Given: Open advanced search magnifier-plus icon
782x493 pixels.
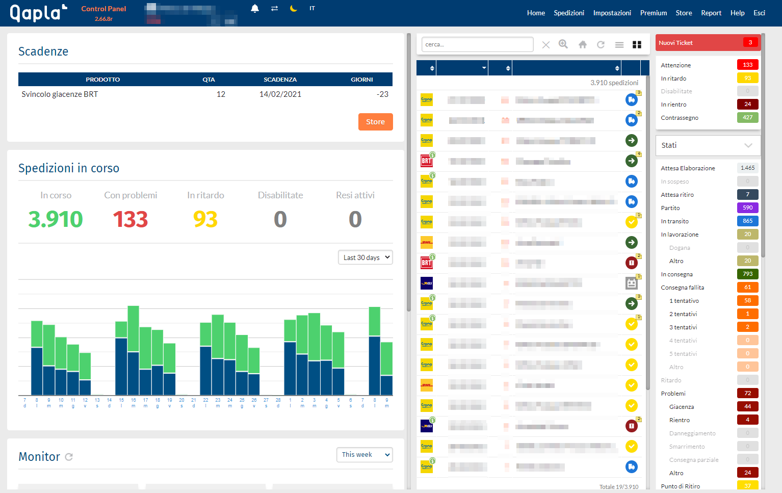Looking at the screenshot, I should click(563, 44).
